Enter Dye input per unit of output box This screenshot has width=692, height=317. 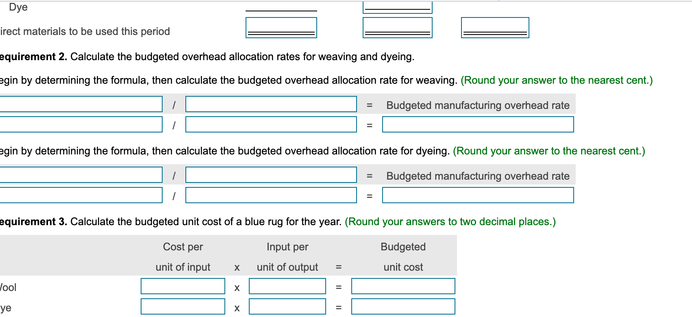(287, 306)
